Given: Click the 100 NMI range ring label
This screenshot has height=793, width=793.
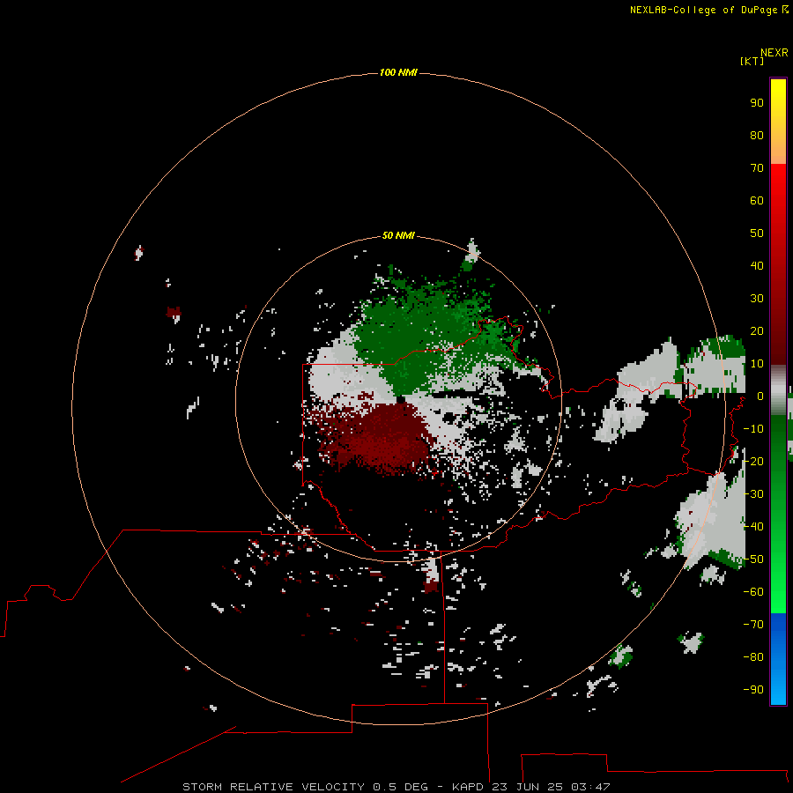Looking at the screenshot, I should (x=398, y=72).
